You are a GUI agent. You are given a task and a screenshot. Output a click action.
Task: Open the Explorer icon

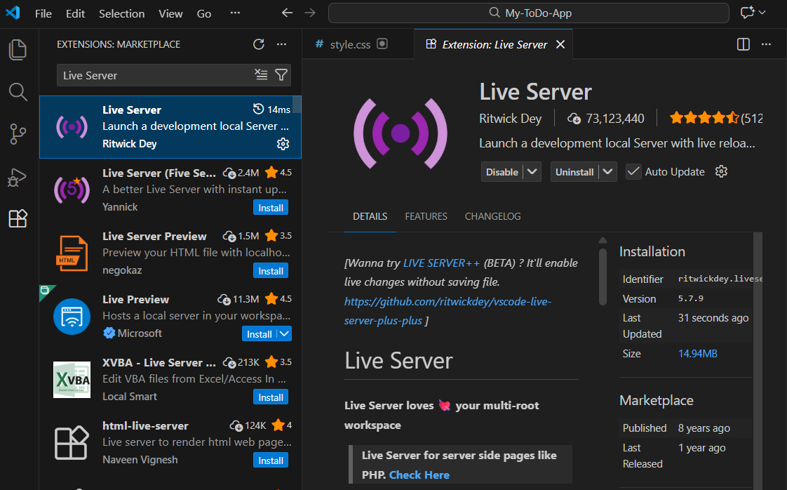point(18,49)
